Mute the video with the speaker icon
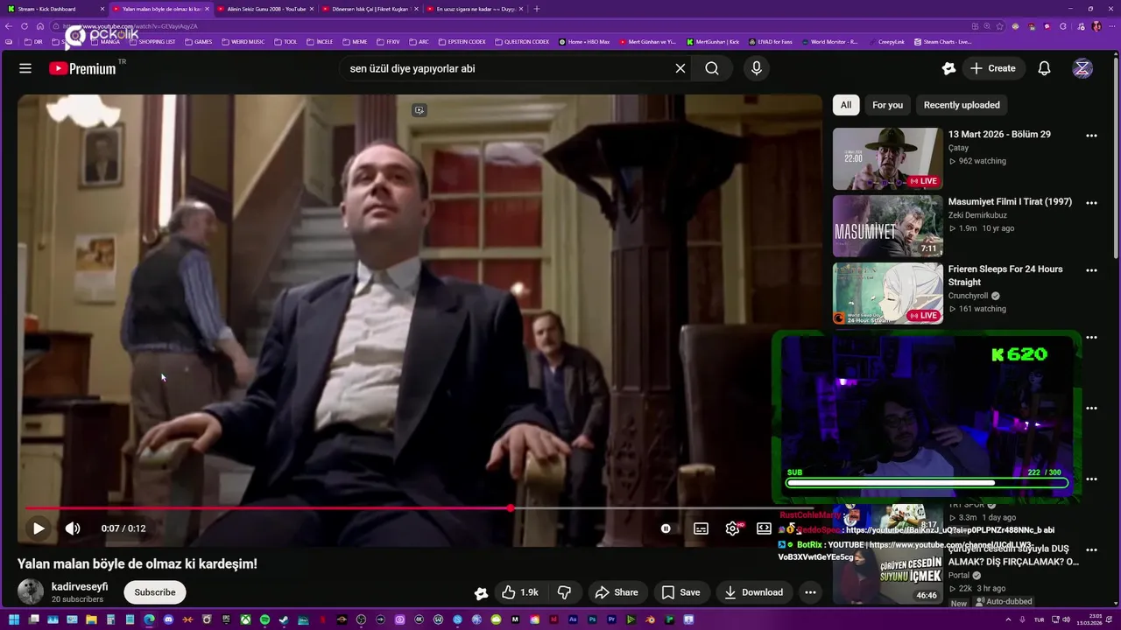The image size is (1121, 630). 73,528
